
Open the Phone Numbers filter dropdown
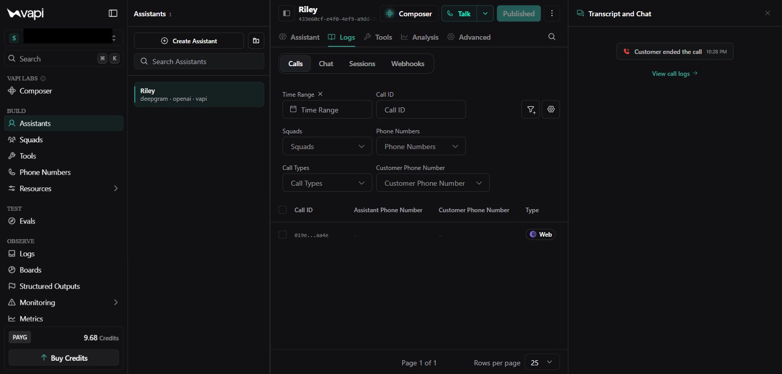coord(421,146)
